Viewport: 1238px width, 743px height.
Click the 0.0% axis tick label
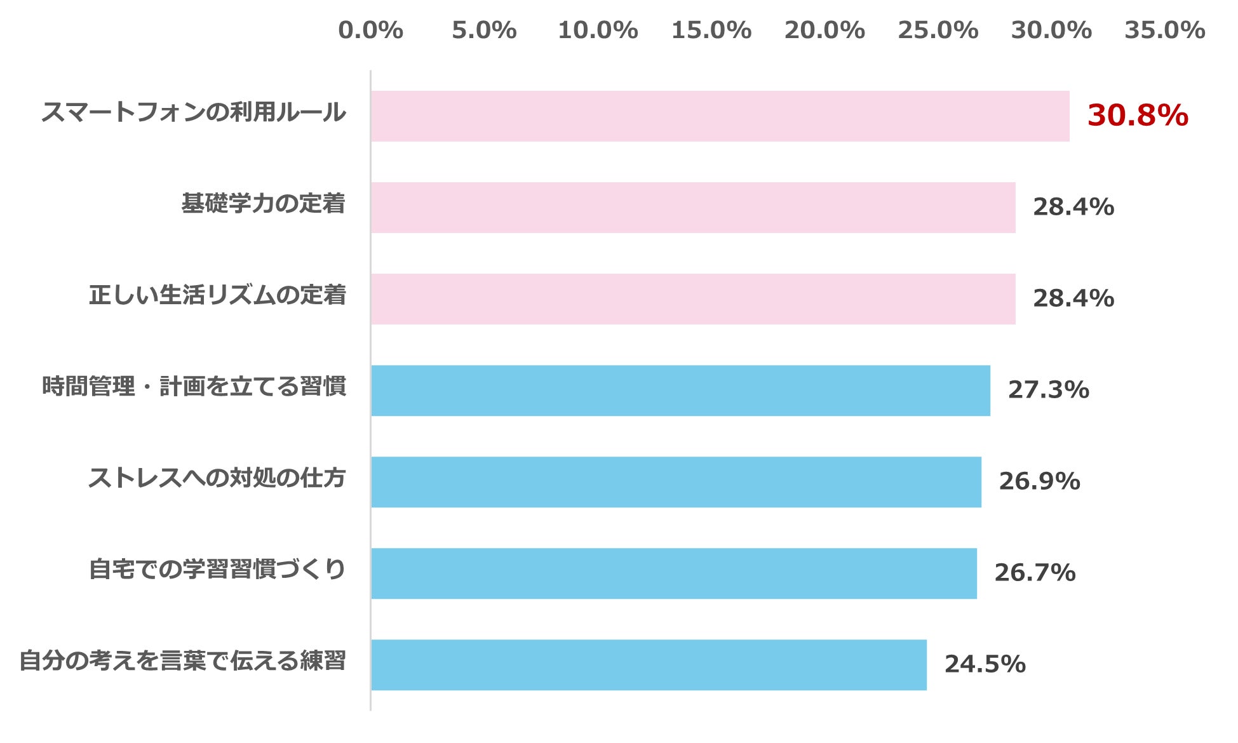pos(371,30)
